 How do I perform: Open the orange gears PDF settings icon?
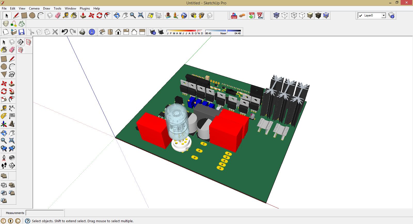point(242,15)
